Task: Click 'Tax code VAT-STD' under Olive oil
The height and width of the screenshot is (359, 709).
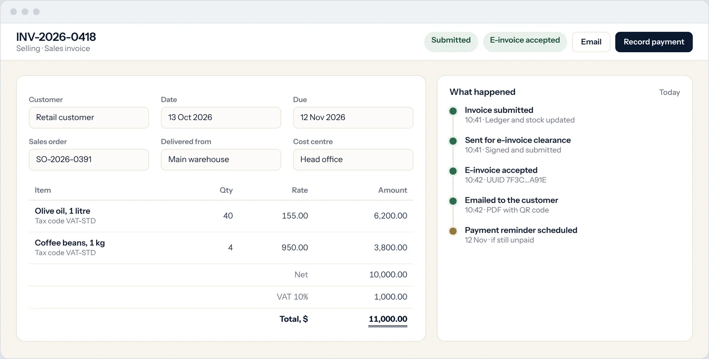Action: point(65,221)
